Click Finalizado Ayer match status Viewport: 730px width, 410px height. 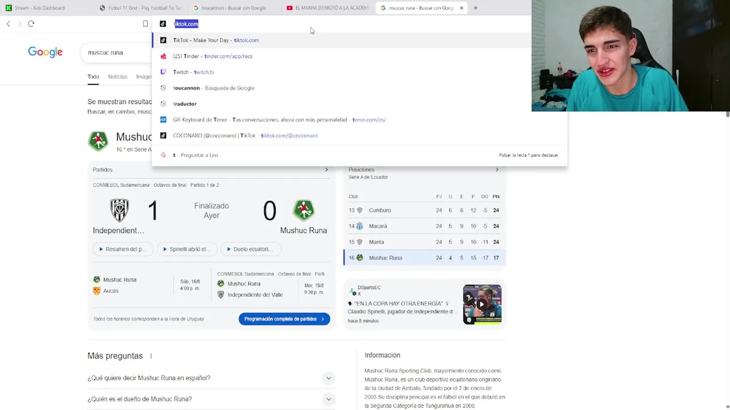212,211
